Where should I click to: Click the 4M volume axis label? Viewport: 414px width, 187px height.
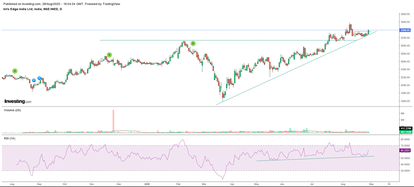tap(402, 120)
